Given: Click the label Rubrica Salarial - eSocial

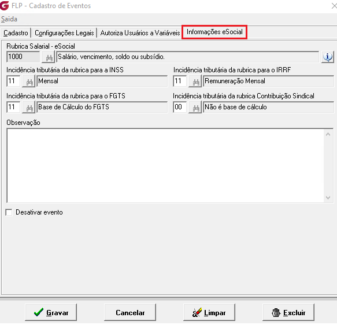Looking at the screenshot, I should click(x=40, y=46).
